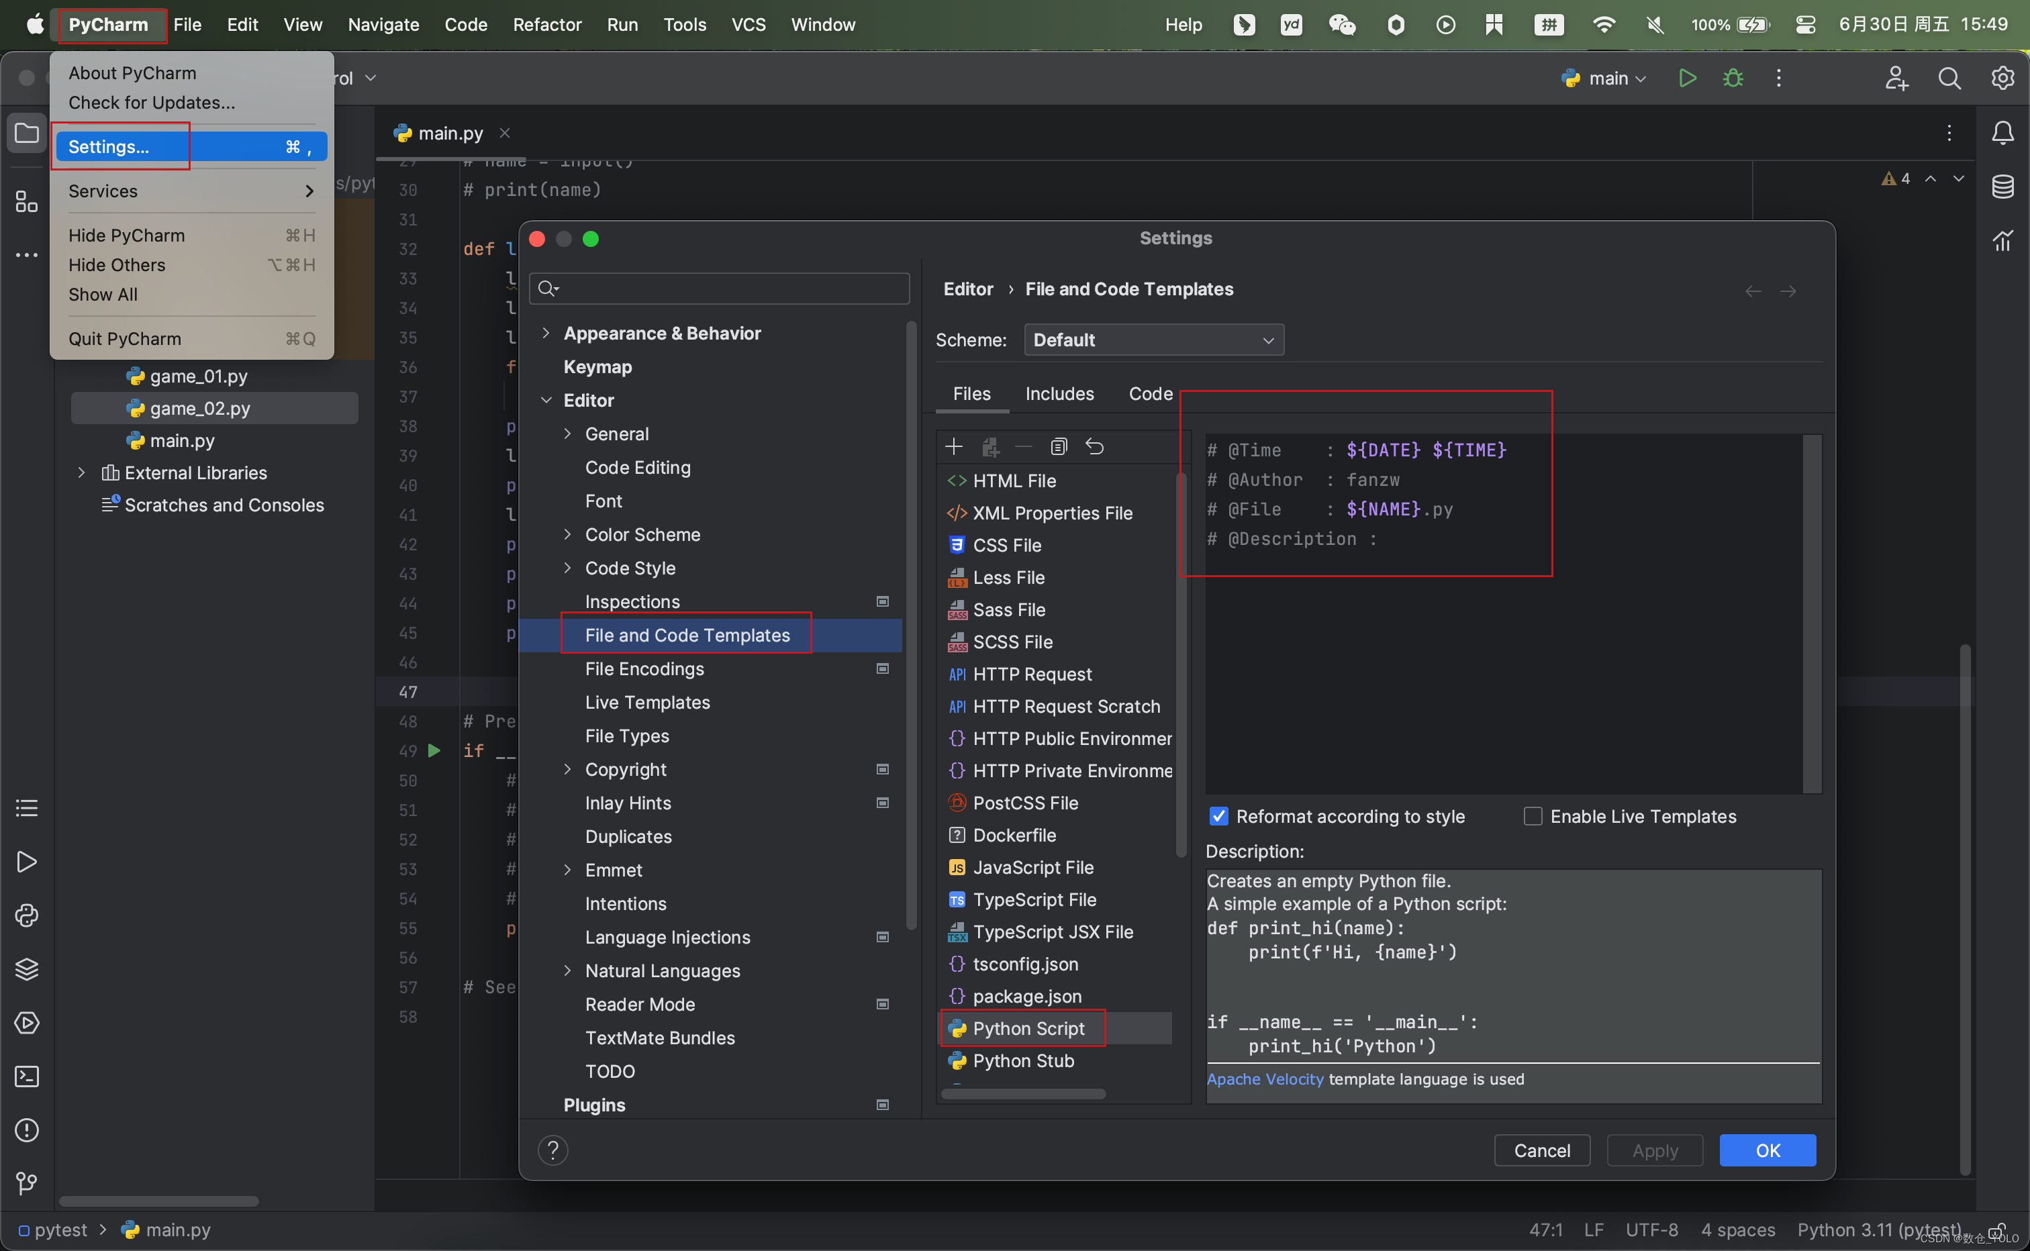The width and height of the screenshot is (2030, 1251).
Task: Open the Structure tool window icon
Action: (x=26, y=202)
